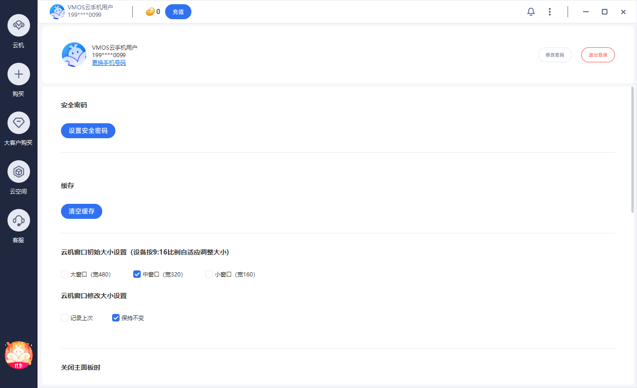Screen dimensions: 637x388
Task: Maximize the VMOS window
Action: [605, 12]
